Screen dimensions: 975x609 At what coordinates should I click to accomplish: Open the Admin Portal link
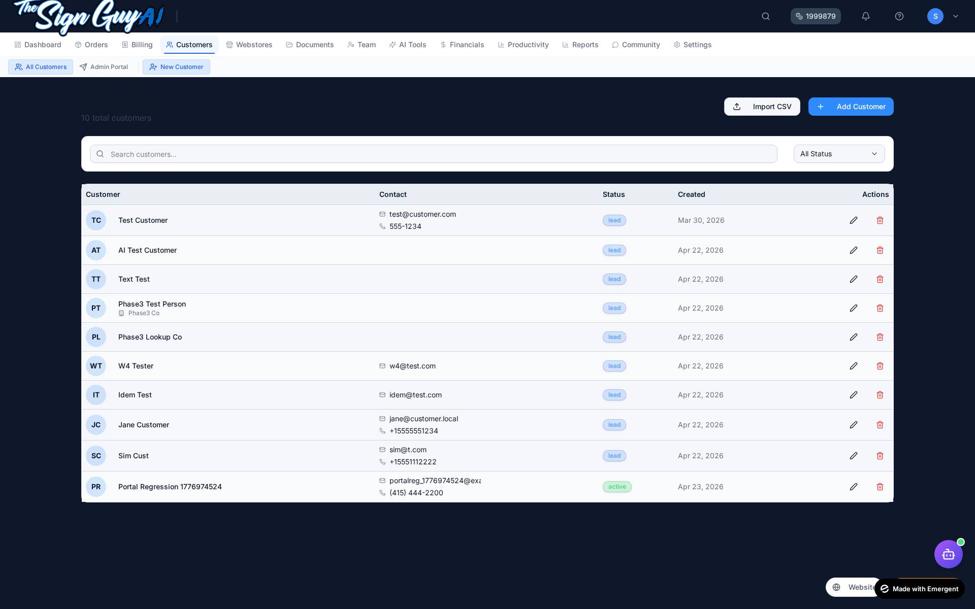point(104,67)
